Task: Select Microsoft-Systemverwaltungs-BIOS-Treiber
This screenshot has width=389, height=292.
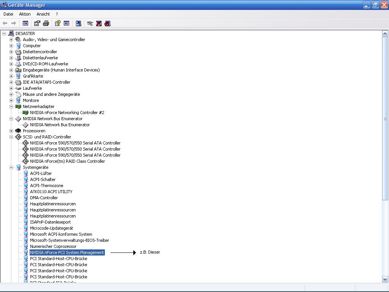Action: point(70,240)
